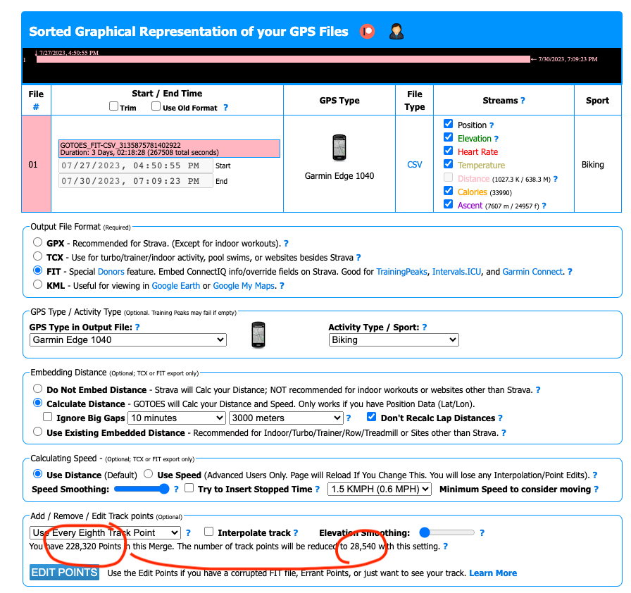Show help for the Ascent stream

click(x=544, y=206)
